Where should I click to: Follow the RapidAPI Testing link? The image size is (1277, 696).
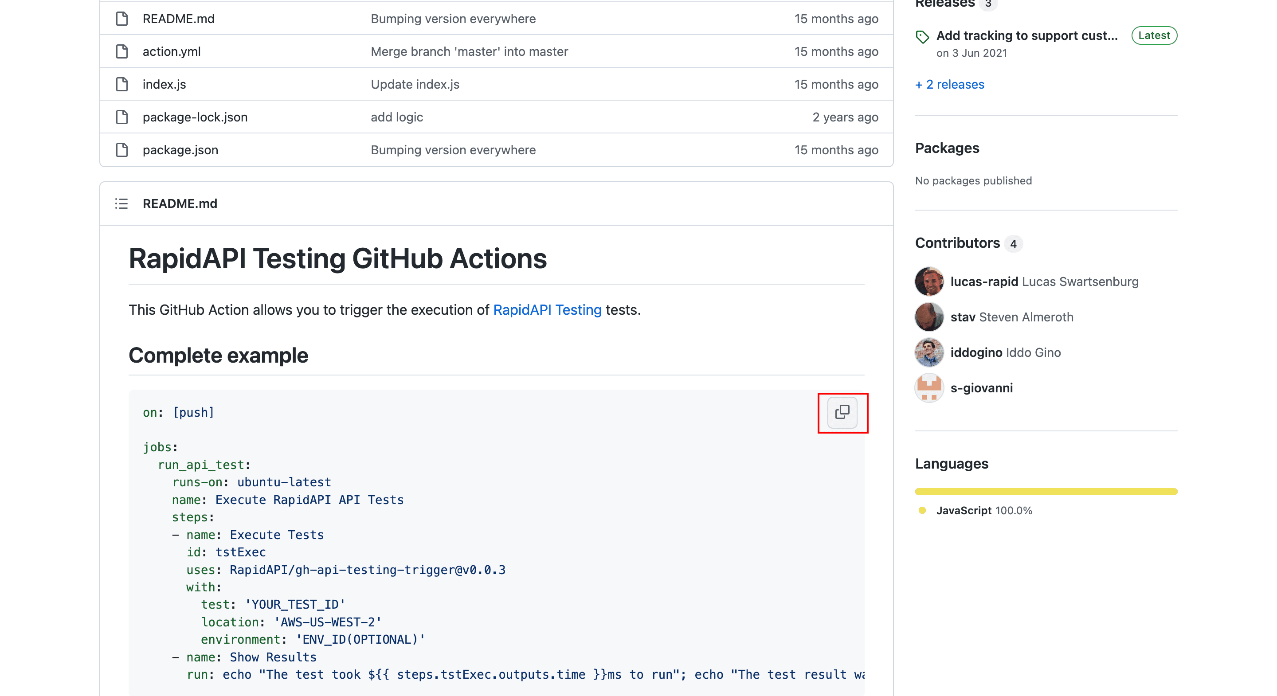click(547, 310)
